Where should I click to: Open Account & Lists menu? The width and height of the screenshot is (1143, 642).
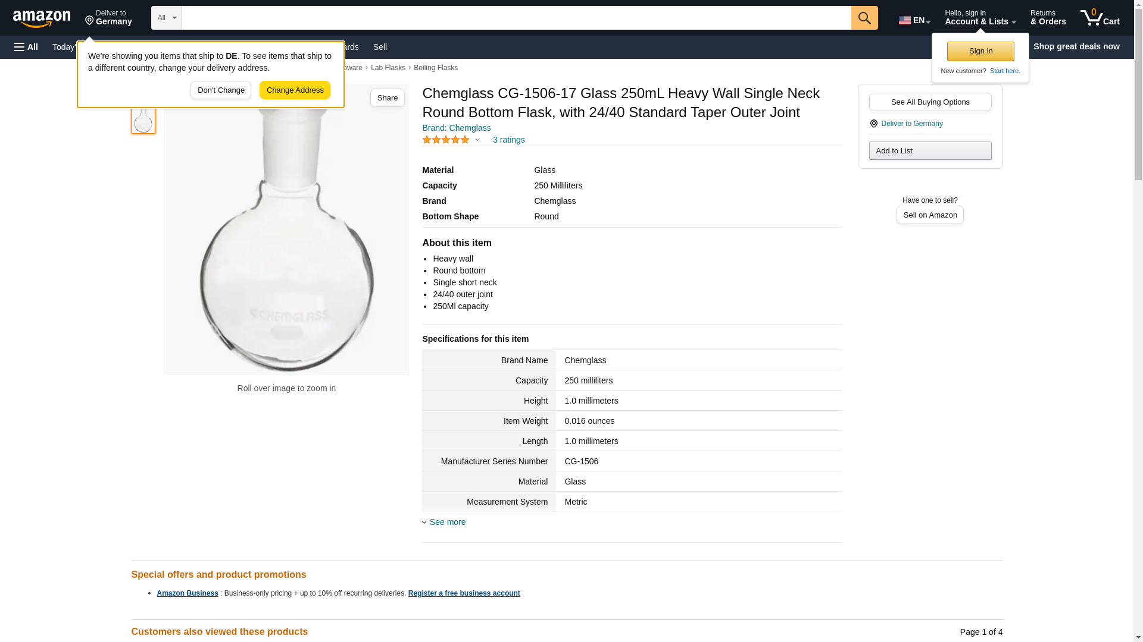point(979,18)
